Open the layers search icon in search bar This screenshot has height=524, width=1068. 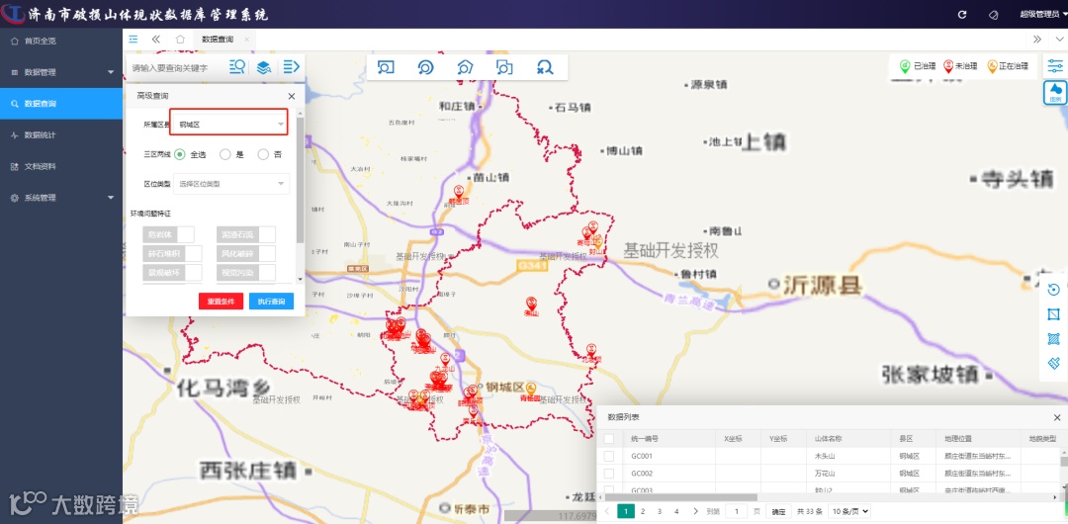(x=264, y=67)
